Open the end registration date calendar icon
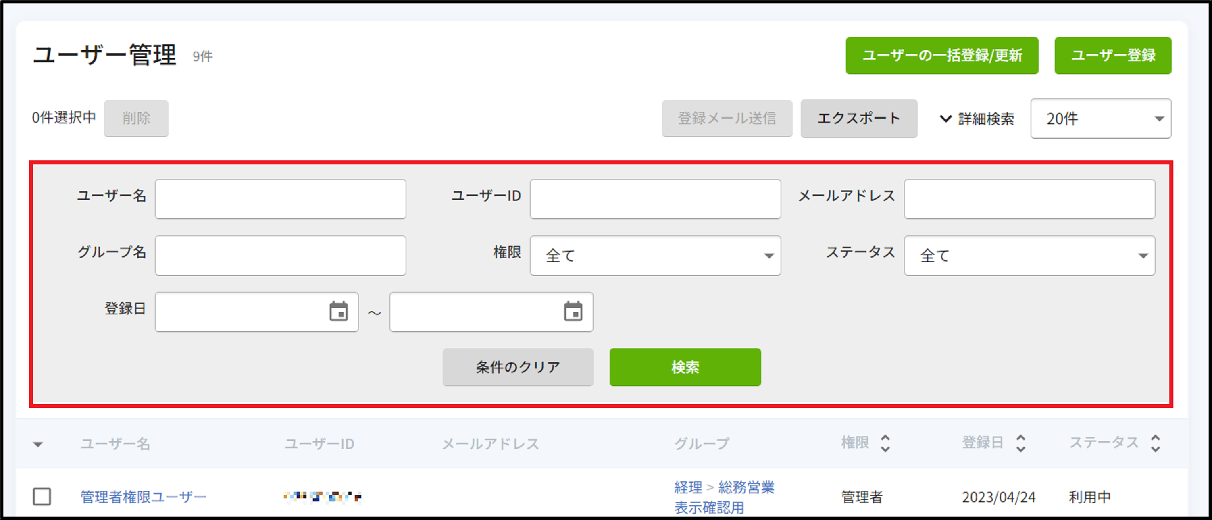Screen dimensions: 1212x520 pyautogui.click(x=573, y=312)
